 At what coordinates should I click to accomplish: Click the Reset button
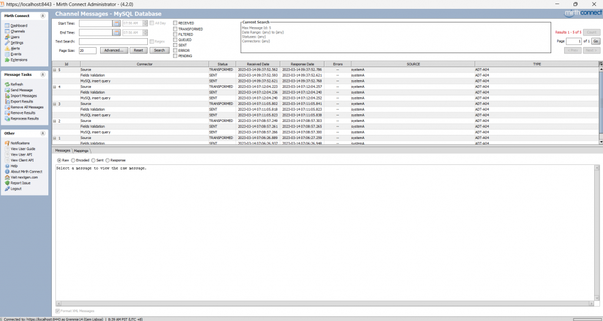(138, 51)
